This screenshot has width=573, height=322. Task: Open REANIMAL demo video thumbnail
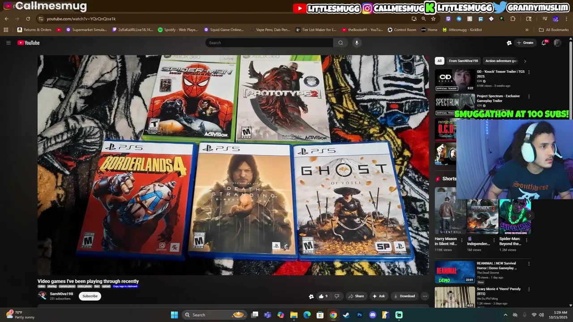click(x=455, y=272)
